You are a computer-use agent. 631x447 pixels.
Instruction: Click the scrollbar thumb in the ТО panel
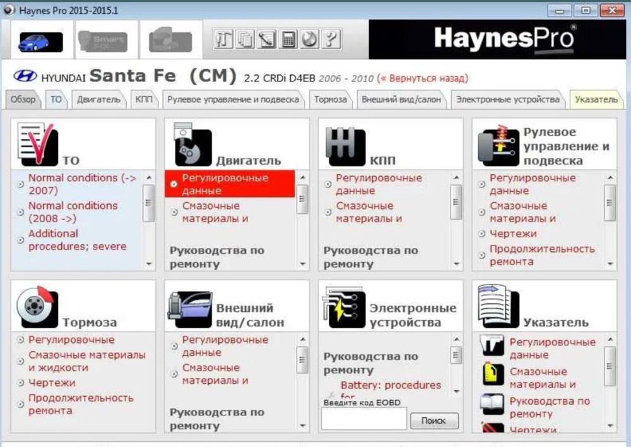point(149,203)
